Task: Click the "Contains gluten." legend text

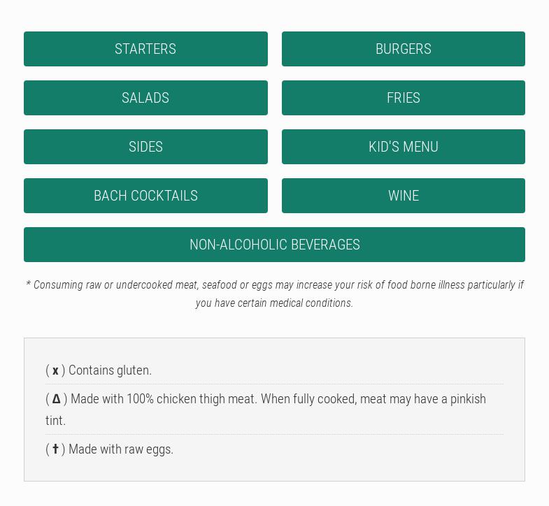Action: coord(110,370)
